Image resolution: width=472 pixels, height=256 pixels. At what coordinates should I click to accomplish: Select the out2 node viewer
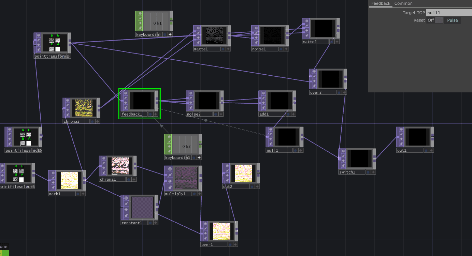(243, 173)
